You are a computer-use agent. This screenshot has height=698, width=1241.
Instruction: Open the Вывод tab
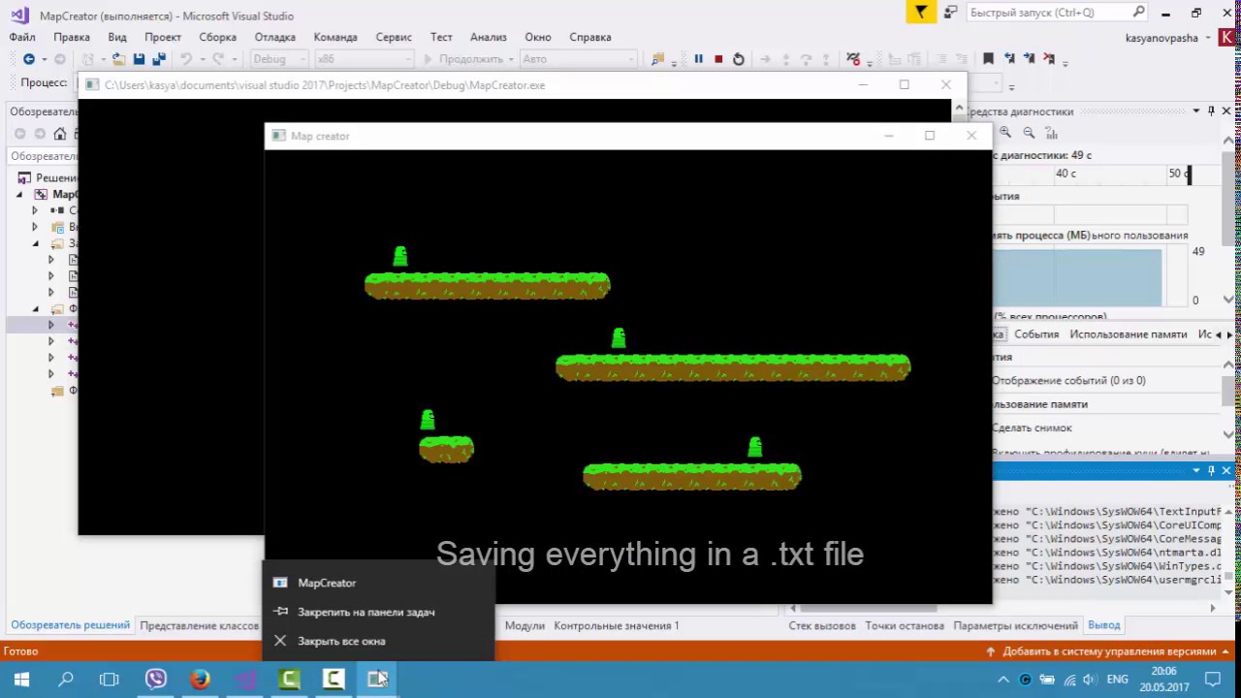[1104, 625]
